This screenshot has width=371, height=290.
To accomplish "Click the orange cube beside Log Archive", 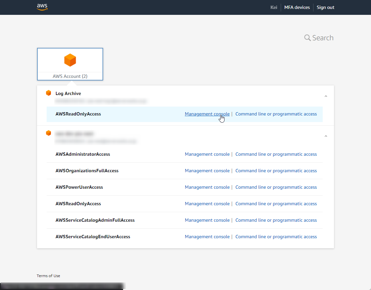I will [49, 93].
